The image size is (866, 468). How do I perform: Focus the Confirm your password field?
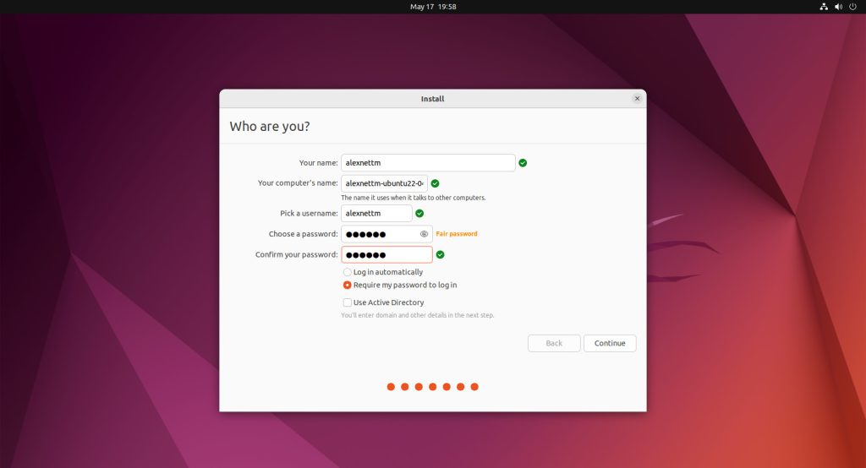386,254
